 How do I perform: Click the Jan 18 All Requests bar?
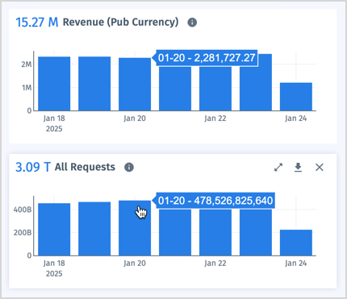tap(54, 230)
